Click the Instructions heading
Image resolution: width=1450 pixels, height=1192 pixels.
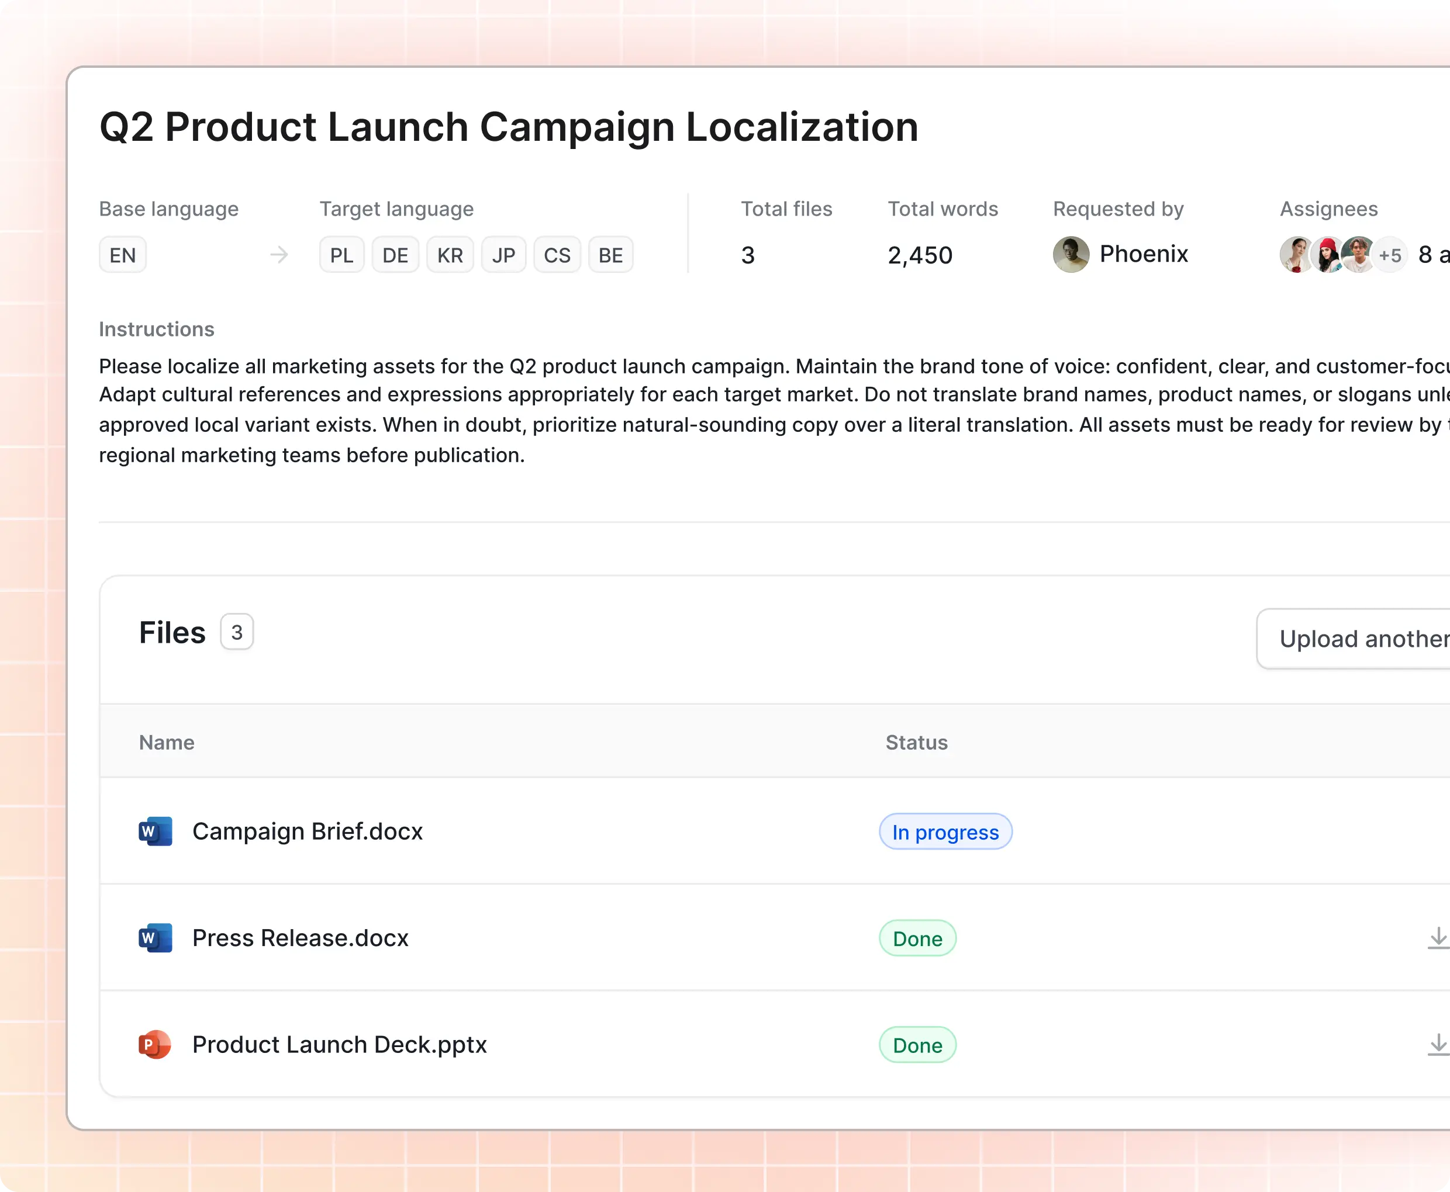coord(157,329)
